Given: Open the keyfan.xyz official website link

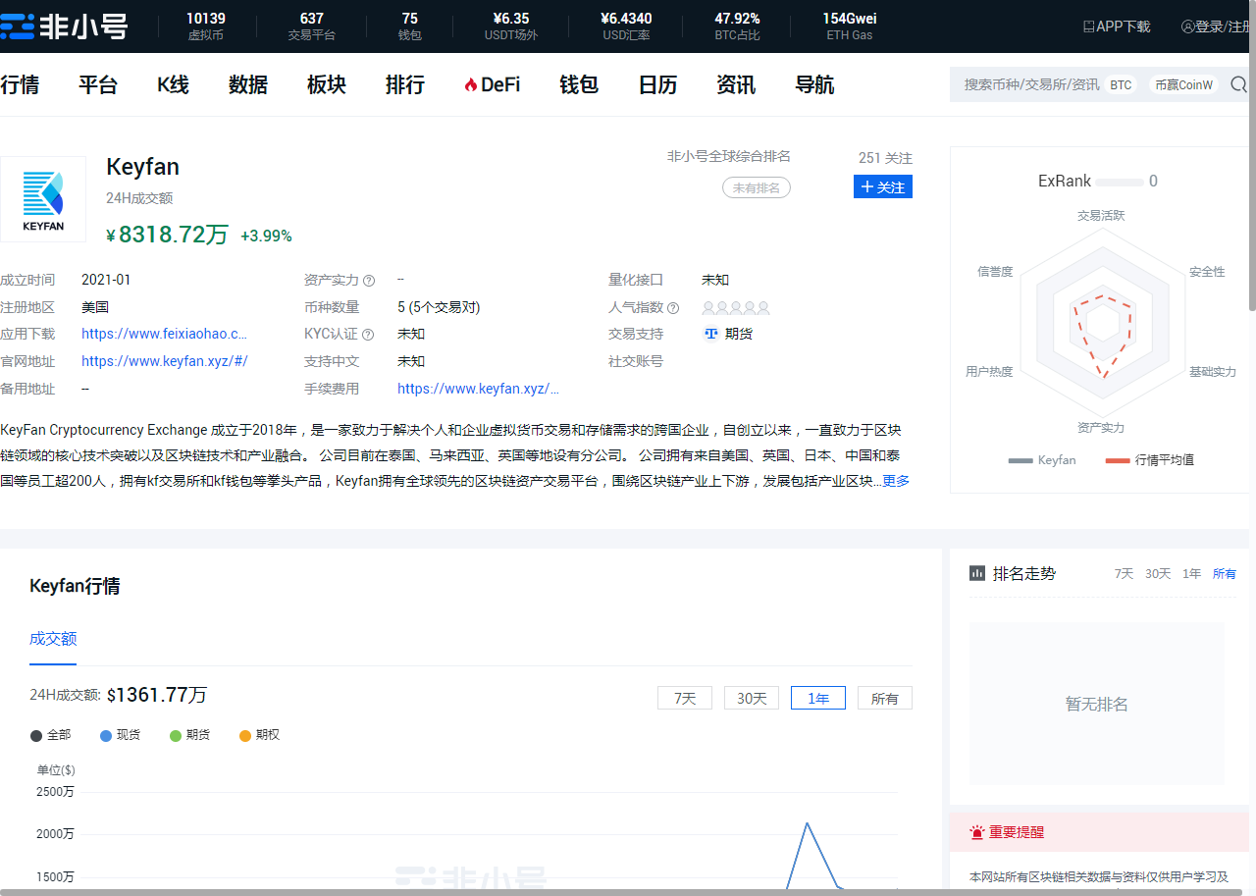Looking at the screenshot, I should point(164,361).
